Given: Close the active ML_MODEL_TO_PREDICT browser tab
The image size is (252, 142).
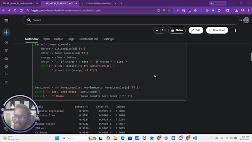Looking at the screenshot, I should coord(76,3).
